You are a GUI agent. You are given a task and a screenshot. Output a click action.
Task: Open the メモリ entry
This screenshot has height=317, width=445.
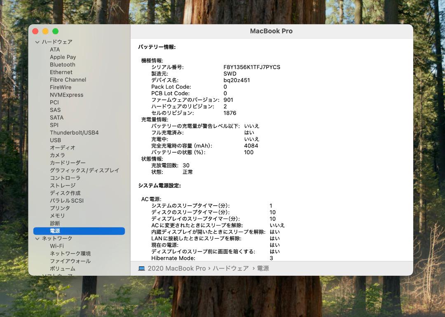tap(57, 216)
